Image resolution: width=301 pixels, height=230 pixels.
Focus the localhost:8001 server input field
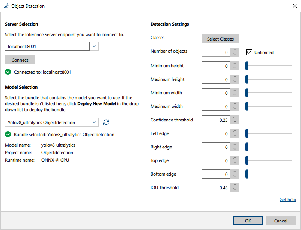47,46
